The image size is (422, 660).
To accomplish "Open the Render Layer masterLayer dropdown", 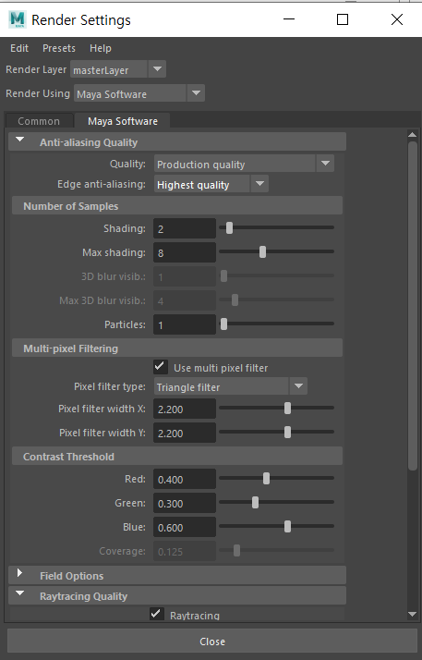I will click(118, 69).
